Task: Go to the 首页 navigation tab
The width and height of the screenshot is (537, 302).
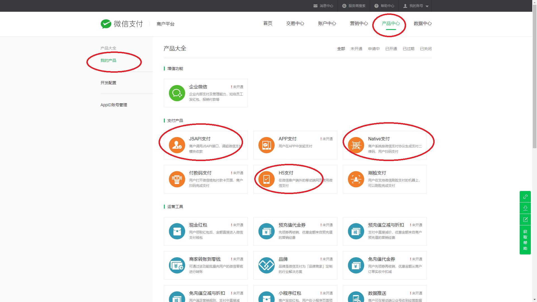Action: coord(268,23)
